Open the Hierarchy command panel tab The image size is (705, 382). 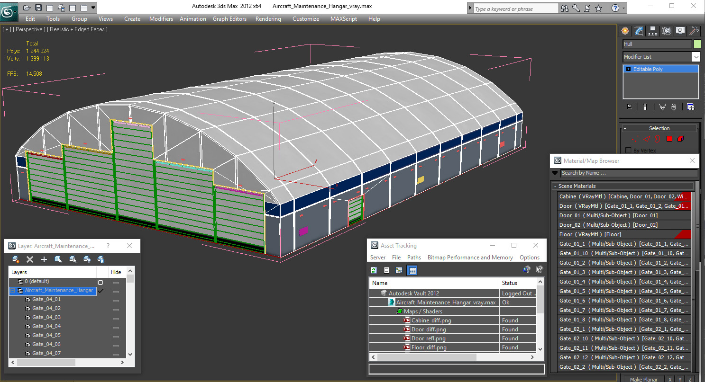653,31
